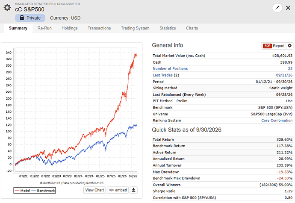Follow the 09/21/26 last trades date link
The width and height of the screenshot is (295, 203).
coord(284,75)
